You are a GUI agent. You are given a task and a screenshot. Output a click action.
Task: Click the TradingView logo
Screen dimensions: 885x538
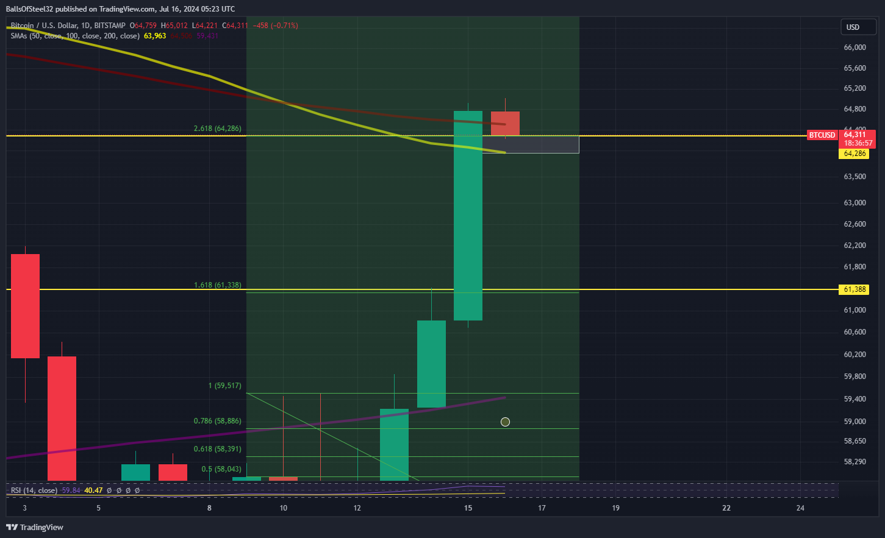(x=35, y=527)
